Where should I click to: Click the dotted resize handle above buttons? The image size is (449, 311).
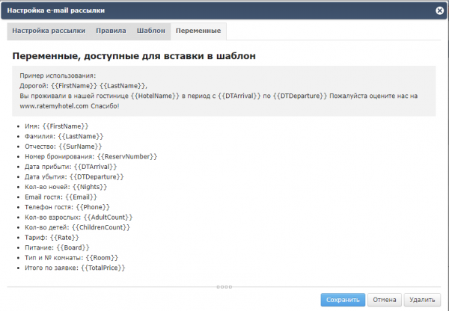[224, 286]
